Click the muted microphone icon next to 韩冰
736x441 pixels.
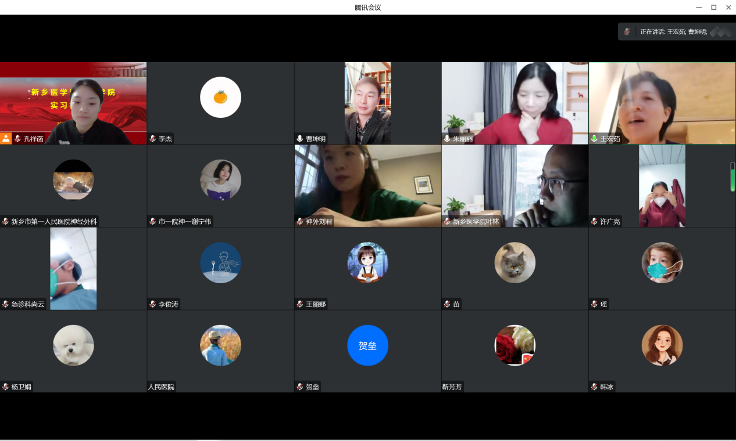(x=594, y=386)
